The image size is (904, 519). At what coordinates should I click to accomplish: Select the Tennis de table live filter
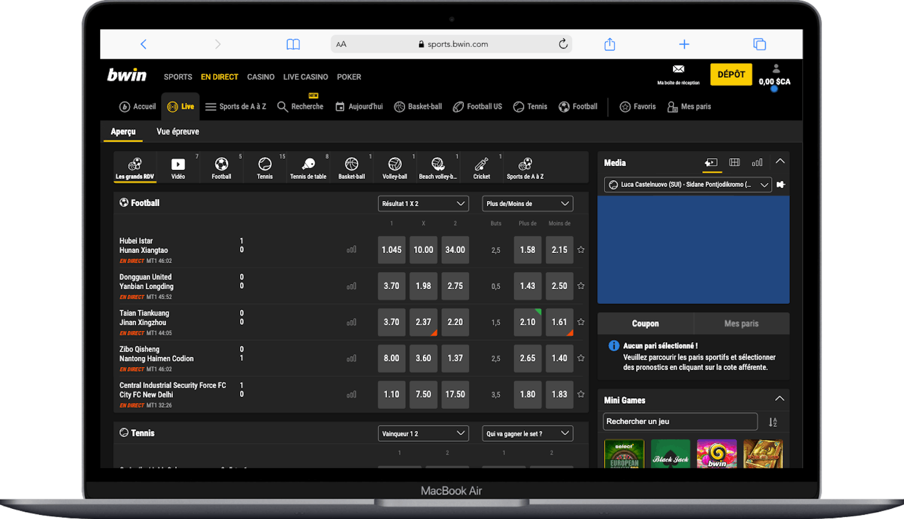(308, 167)
